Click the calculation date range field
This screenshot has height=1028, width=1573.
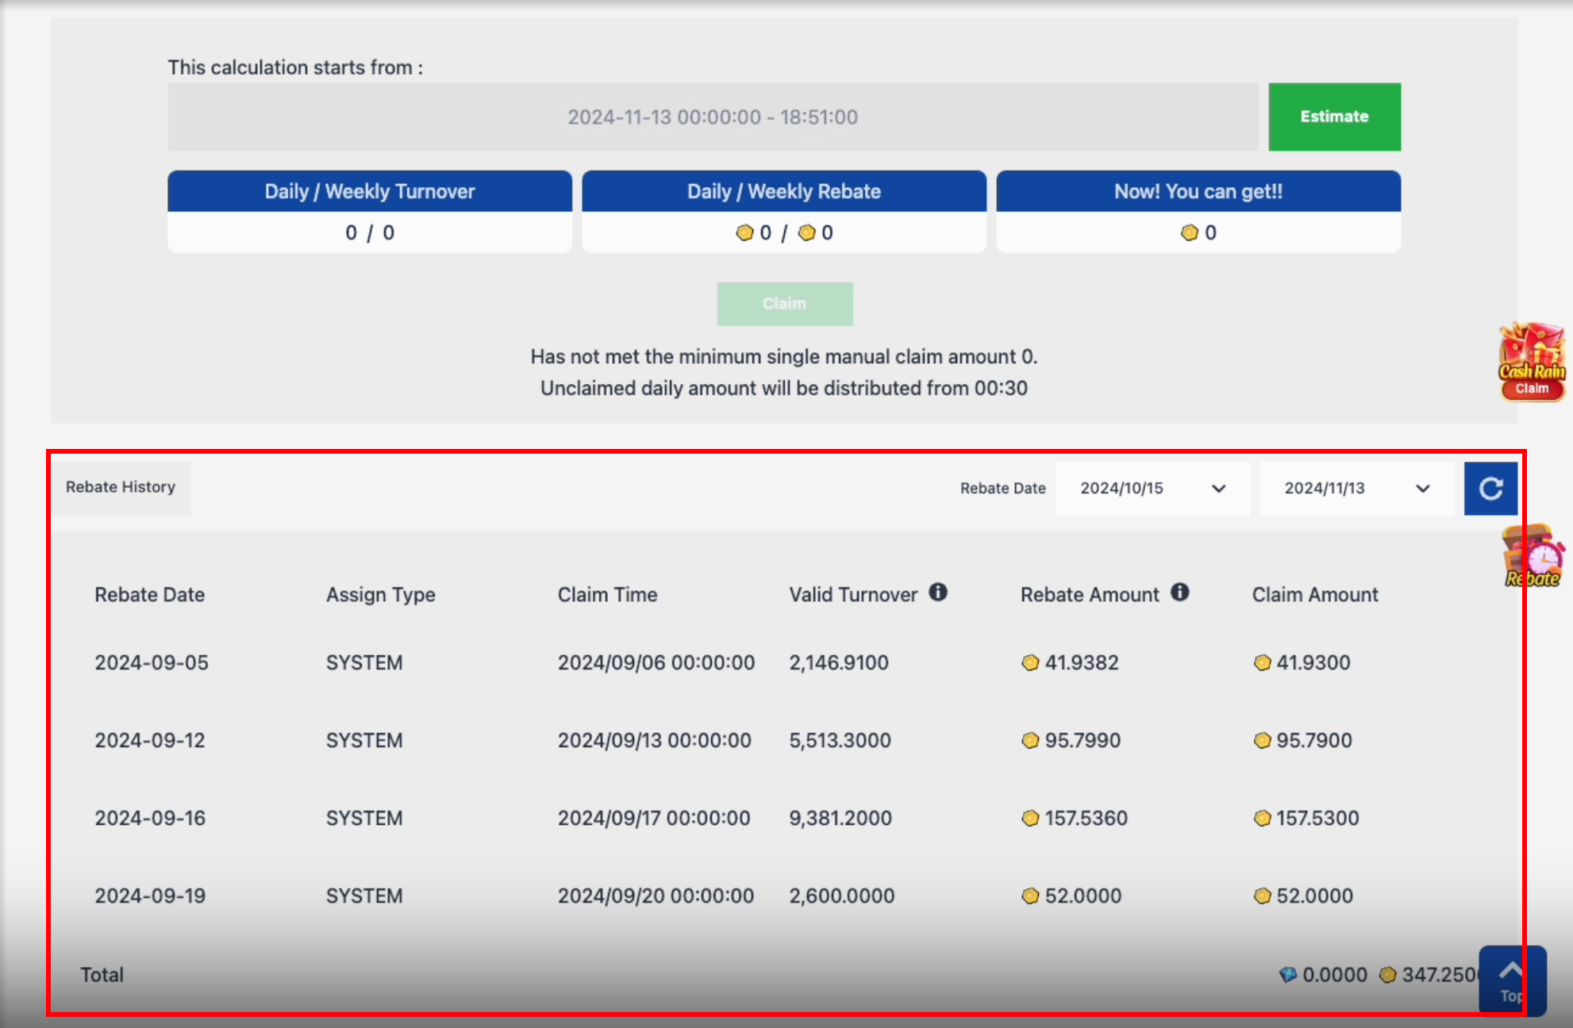[x=712, y=117]
